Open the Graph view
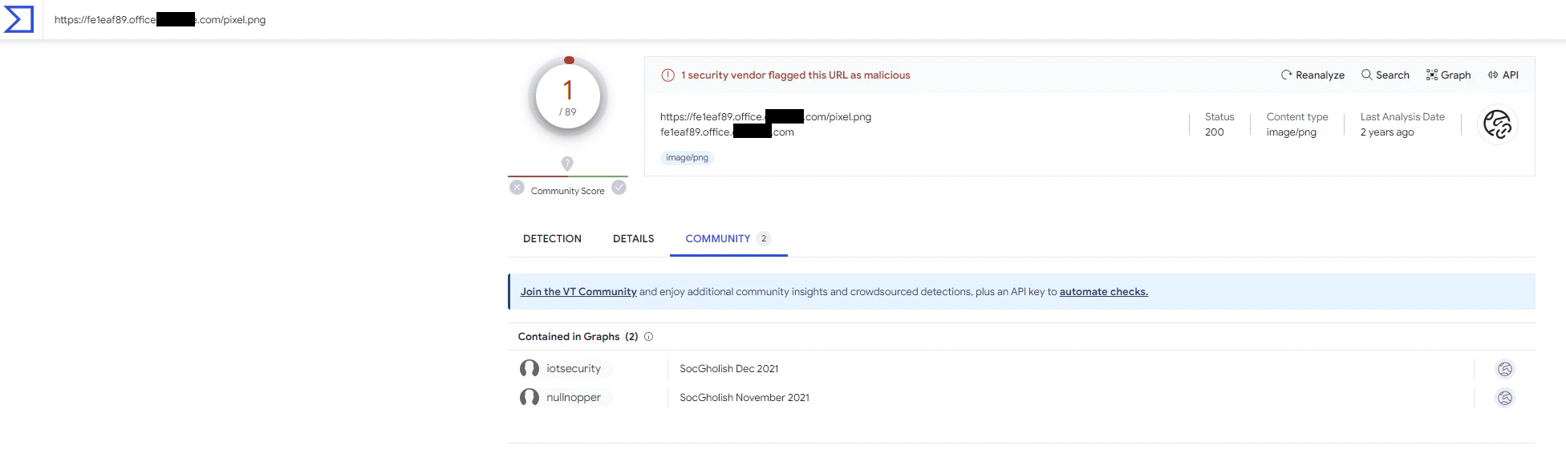Screen dimensions: 1566x450 pyautogui.click(x=1448, y=75)
